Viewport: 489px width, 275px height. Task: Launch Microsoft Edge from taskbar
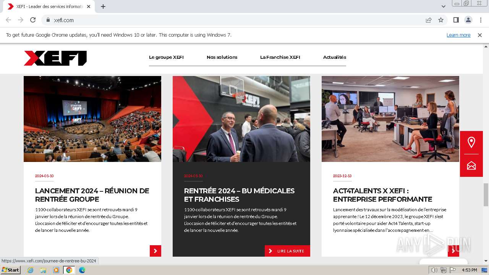click(x=82, y=270)
